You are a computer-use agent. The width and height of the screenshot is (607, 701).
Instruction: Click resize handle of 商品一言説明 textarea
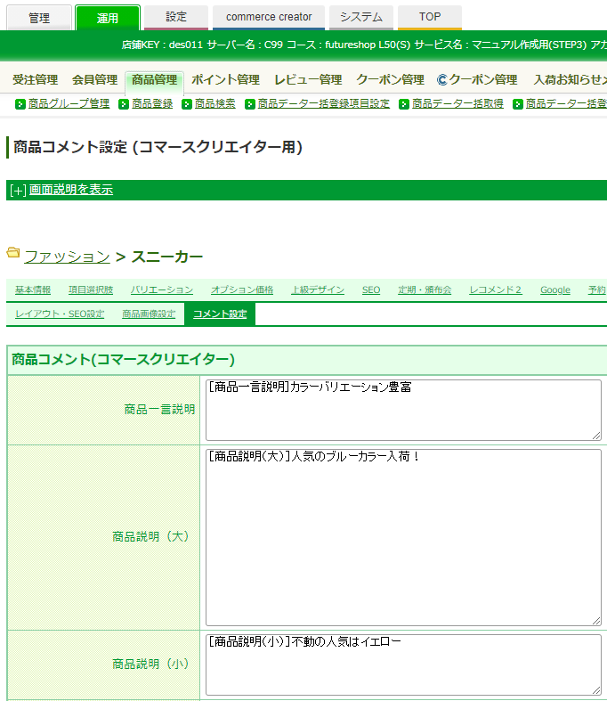tap(596, 436)
